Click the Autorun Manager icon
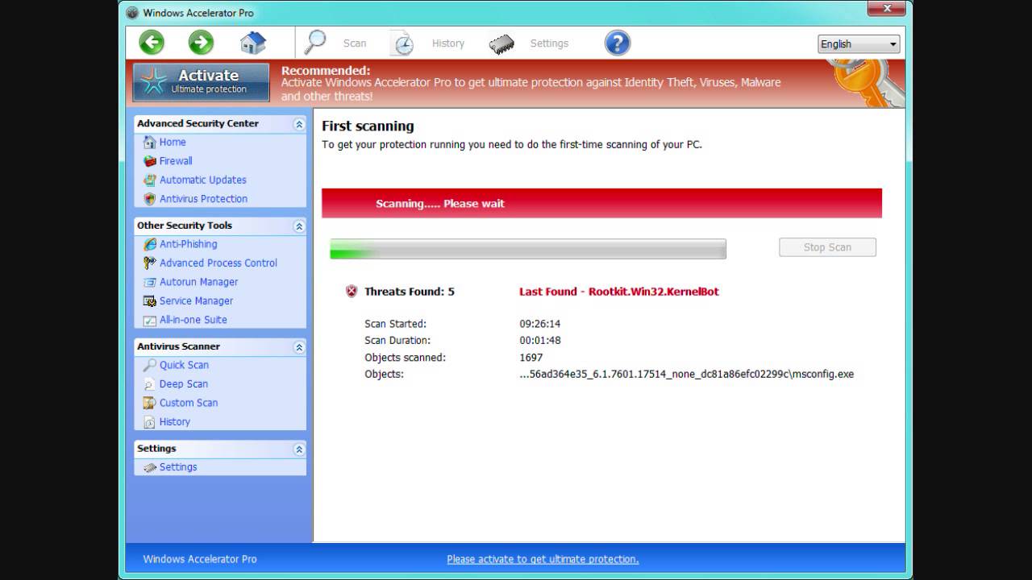This screenshot has height=580, width=1032. pos(149,282)
